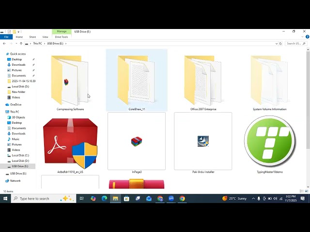Select This PC in navigation pane
Viewport: 310px width, 232px height.
click(15, 112)
